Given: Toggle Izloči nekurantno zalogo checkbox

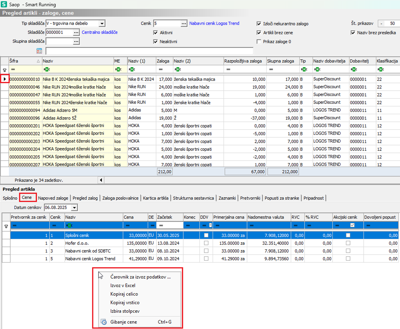Looking at the screenshot, I should 259,24.
